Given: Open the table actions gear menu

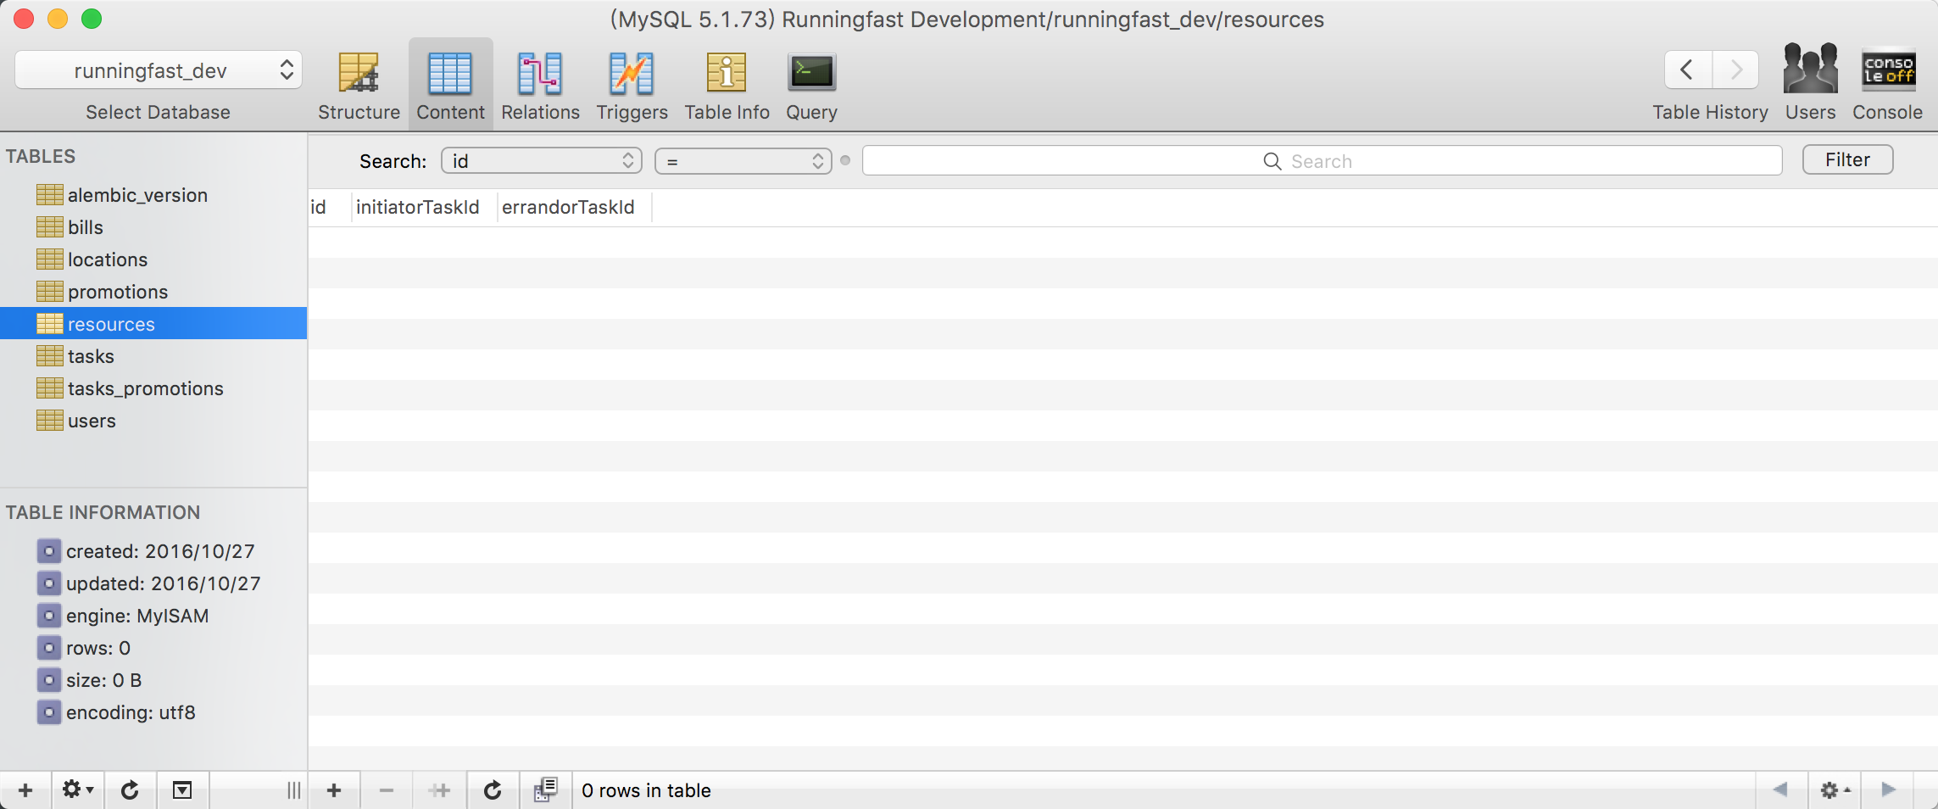Looking at the screenshot, I should pos(77,790).
